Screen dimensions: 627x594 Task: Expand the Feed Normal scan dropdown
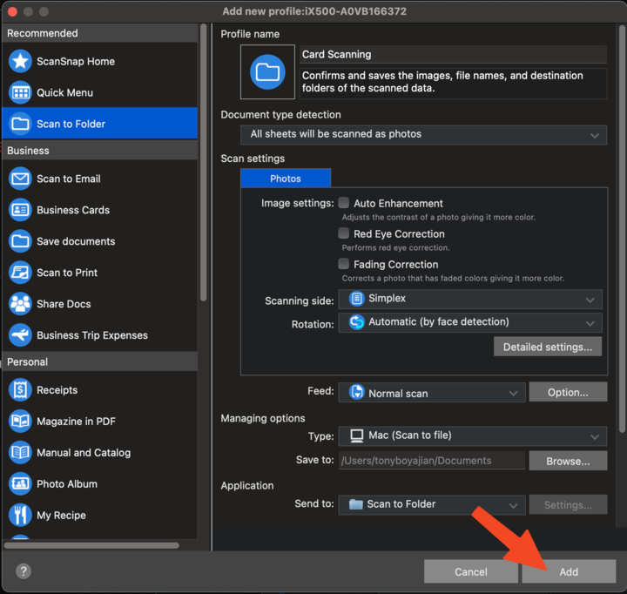tap(432, 393)
